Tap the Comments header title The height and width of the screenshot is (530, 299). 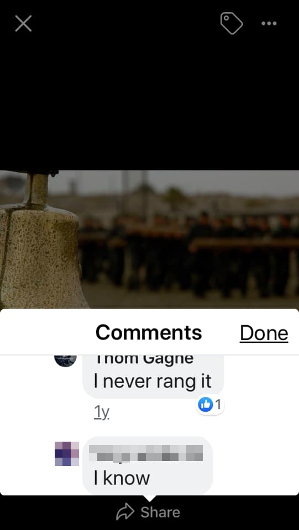pos(149,332)
